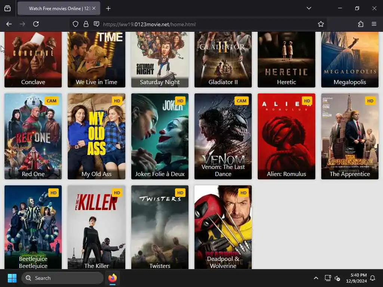Open the Firefox hamburger menu

point(374,24)
